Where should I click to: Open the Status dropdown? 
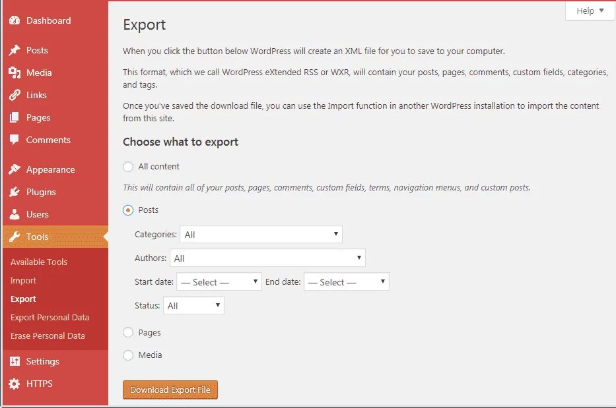tap(193, 305)
